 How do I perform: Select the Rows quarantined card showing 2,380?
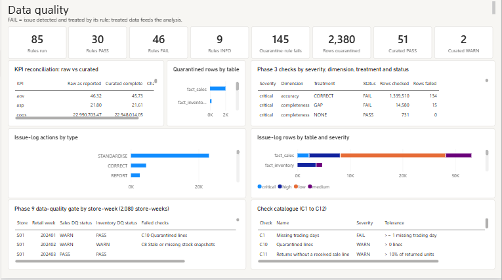pyautogui.click(x=342, y=43)
